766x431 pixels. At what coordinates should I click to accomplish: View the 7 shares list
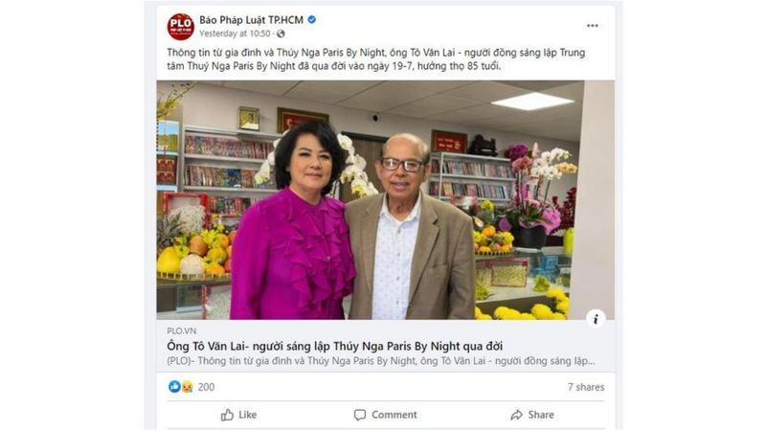(x=586, y=387)
